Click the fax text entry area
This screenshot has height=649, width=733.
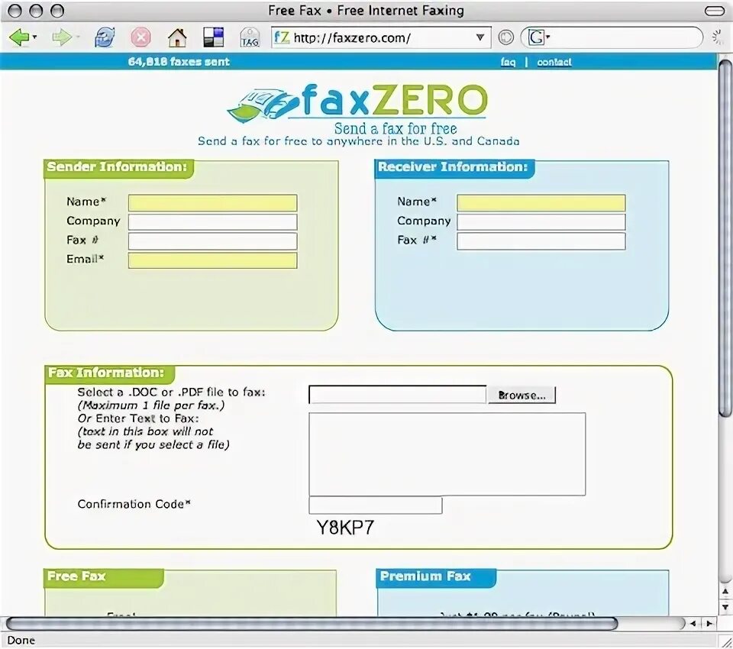point(447,454)
